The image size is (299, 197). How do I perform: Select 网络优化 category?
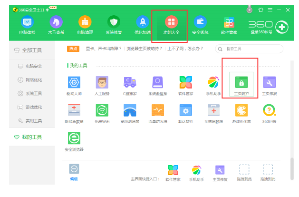click(32, 80)
